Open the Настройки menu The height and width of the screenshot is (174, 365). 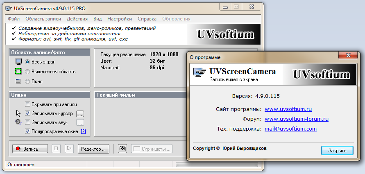point(120,19)
